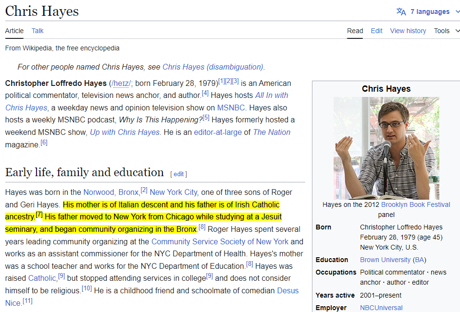This screenshot has width=460, height=312.
Task: Jump to citation [3] after birth date
Action: coord(235,81)
